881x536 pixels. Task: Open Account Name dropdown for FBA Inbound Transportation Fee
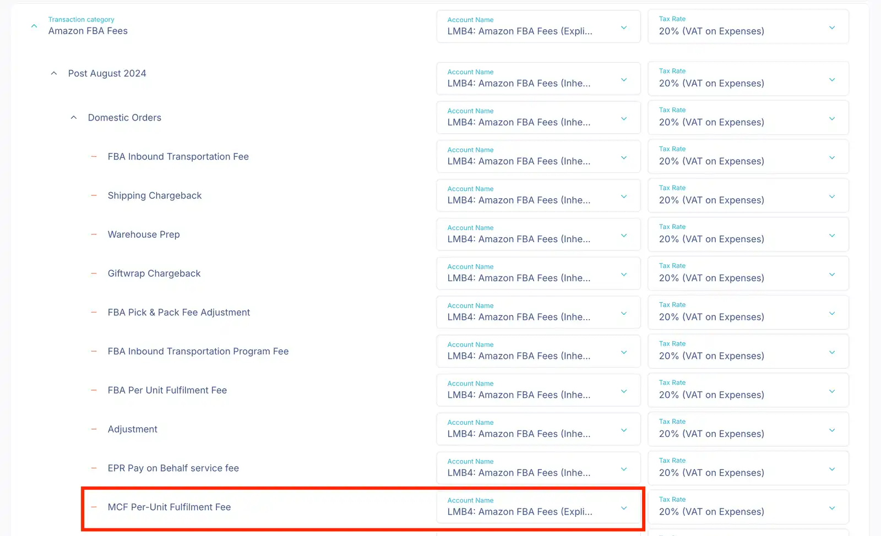coord(539,157)
